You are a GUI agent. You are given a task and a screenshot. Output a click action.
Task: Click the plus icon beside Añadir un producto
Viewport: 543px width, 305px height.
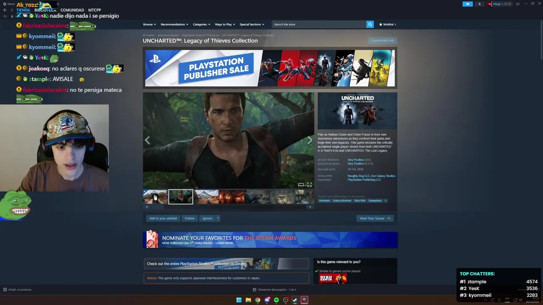tap(5, 290)
